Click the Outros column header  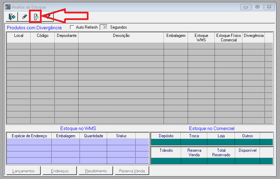247,136
